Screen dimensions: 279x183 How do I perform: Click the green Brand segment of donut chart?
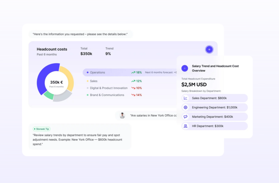(49, 95)
